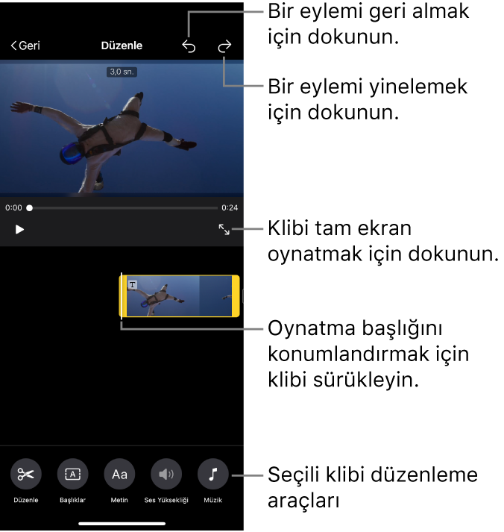Click the scrubber knob at 0:00
Image resolution: width=504 pixels, height=532 pixels.
(30, 208)
